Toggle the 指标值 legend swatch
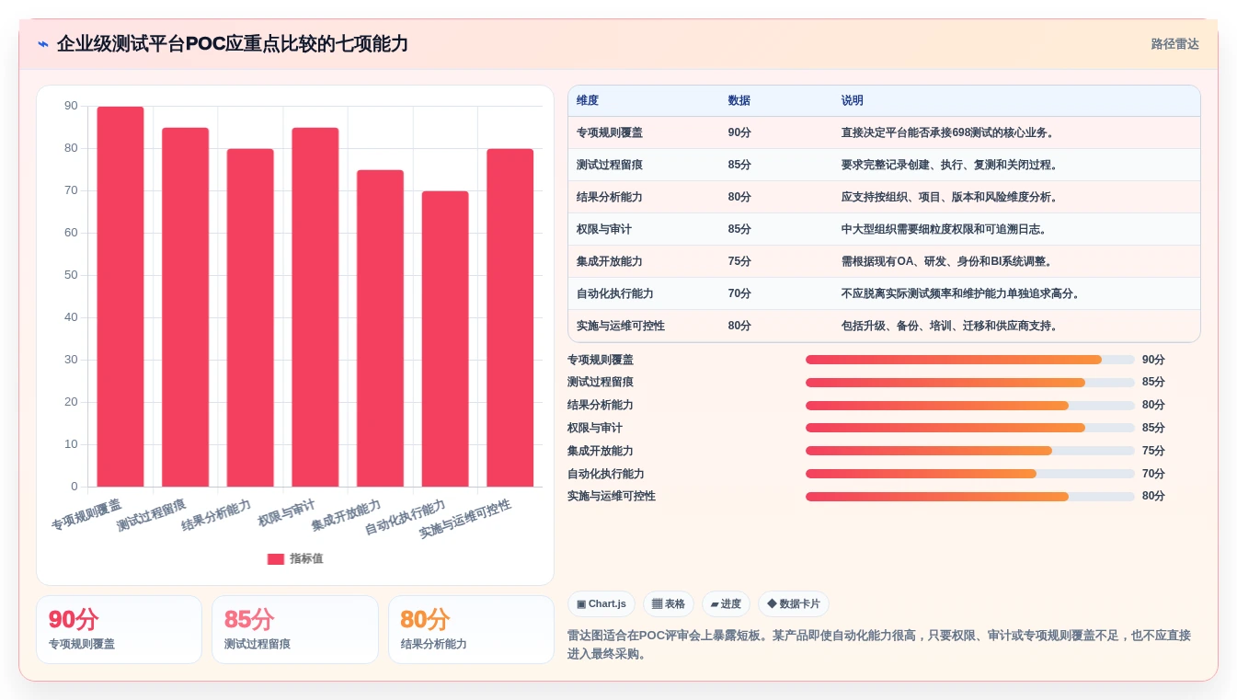This screenshot has height=700, width=1237. click(x=276, y=558)
